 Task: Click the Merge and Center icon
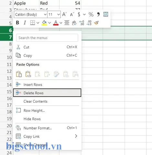106,14
